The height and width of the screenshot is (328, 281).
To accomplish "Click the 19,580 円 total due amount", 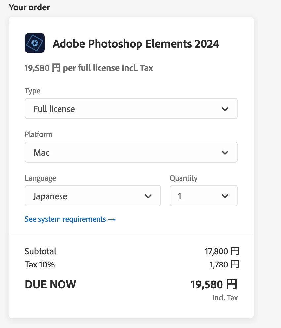I will (214, 284).
